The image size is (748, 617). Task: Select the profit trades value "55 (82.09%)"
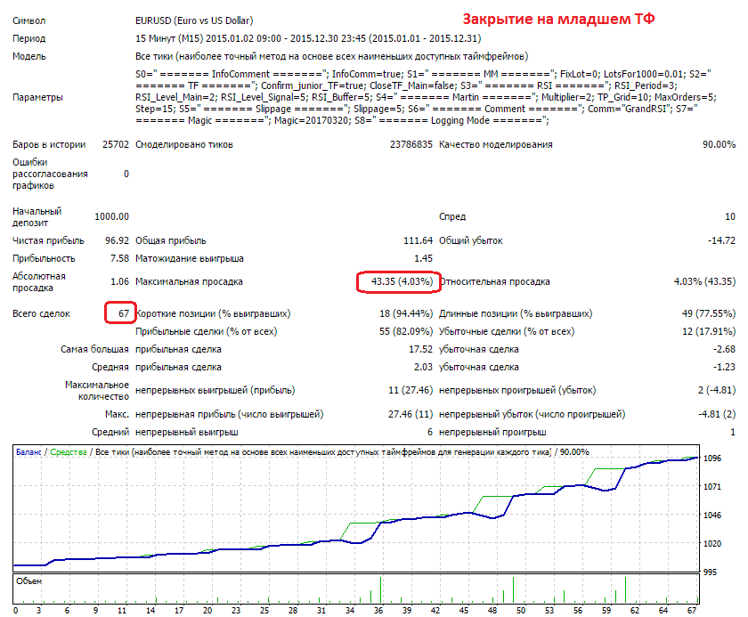[x=406, y=331]
